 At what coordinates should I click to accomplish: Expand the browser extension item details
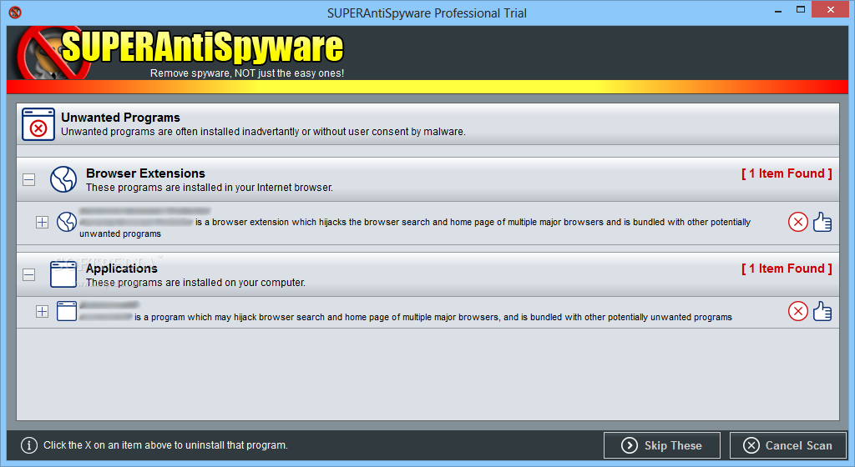(42, 222)
